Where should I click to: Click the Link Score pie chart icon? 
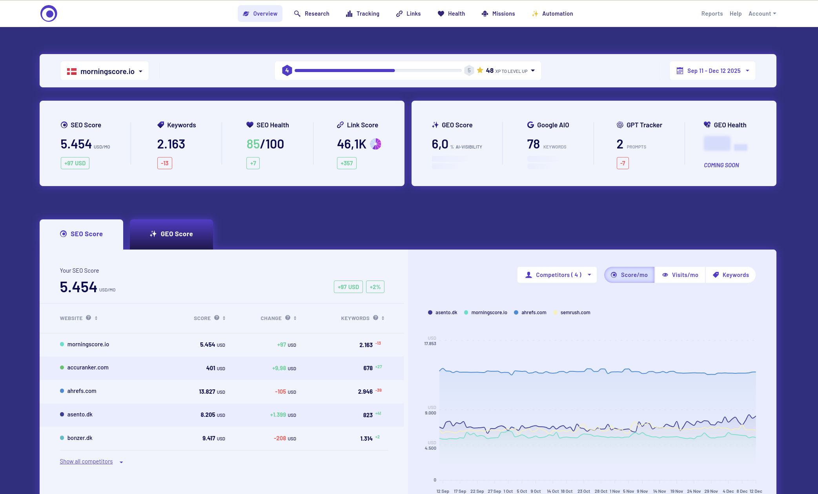[376, 144]
